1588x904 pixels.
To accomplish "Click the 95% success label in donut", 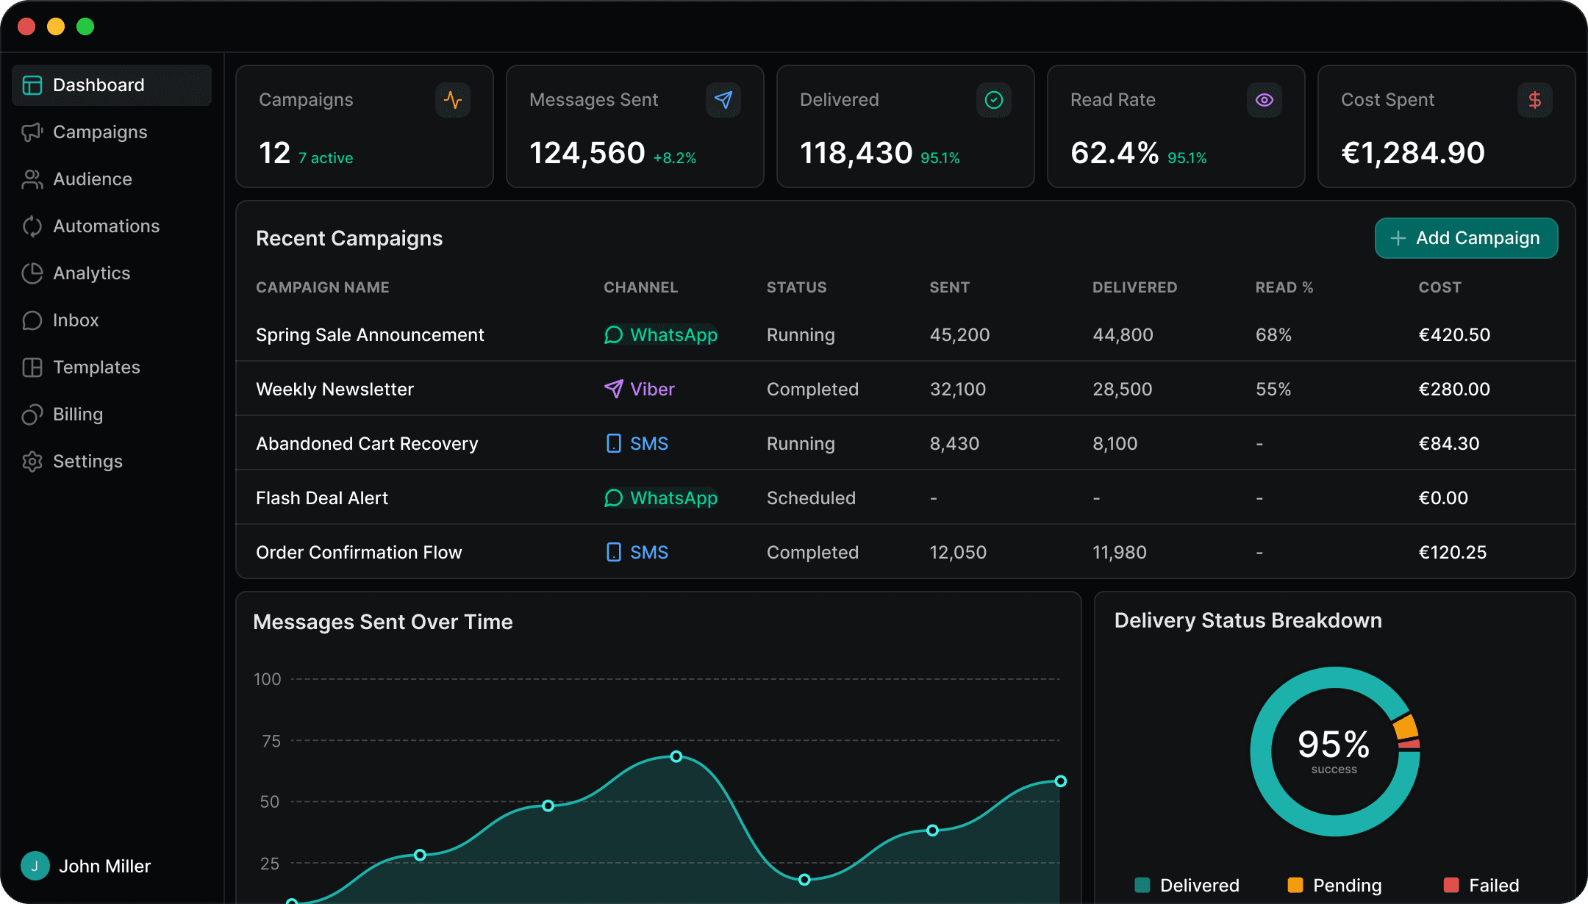I will (x=1334, y=750).
